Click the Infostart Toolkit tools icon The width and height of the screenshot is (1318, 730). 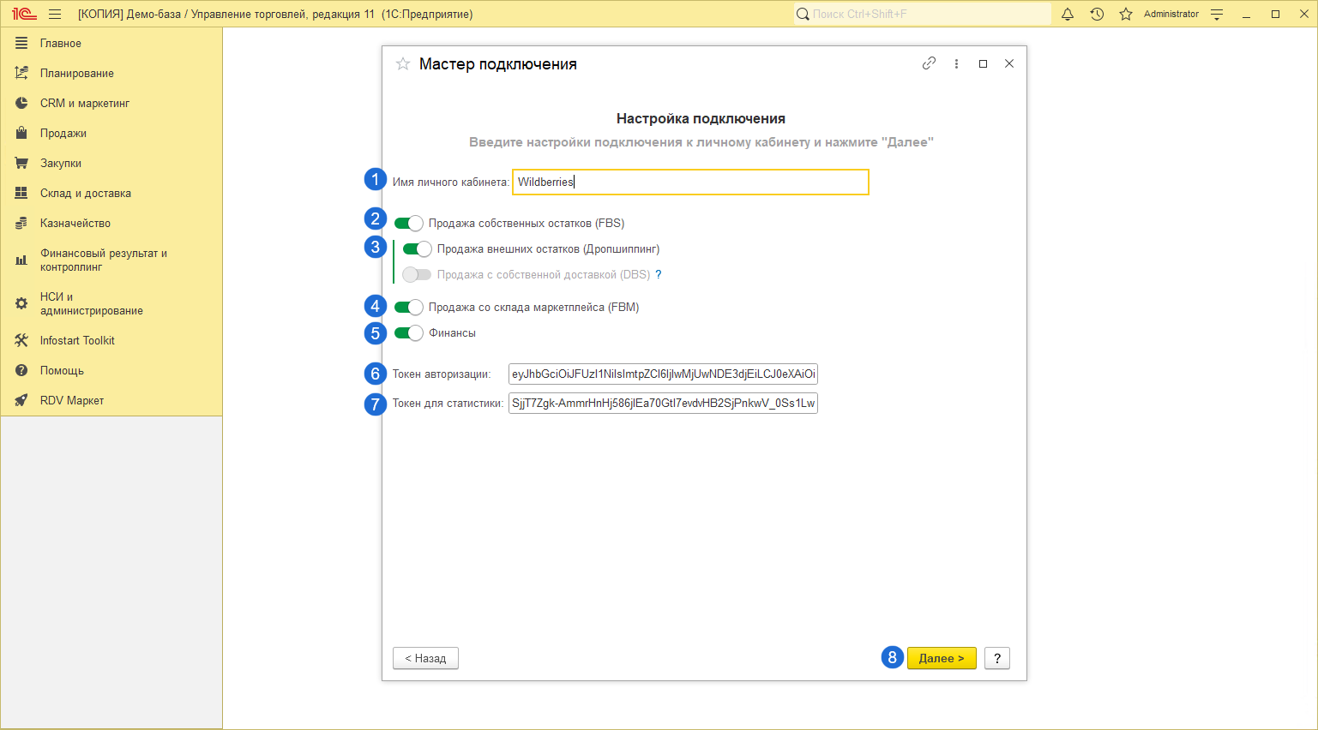tap(21, 340)
